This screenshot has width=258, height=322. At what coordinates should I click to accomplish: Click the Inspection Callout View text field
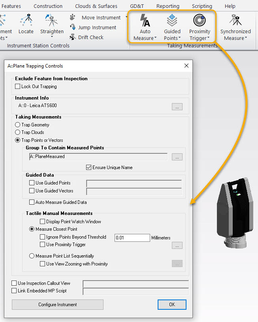pyautogui.click(x=136, y=284)
